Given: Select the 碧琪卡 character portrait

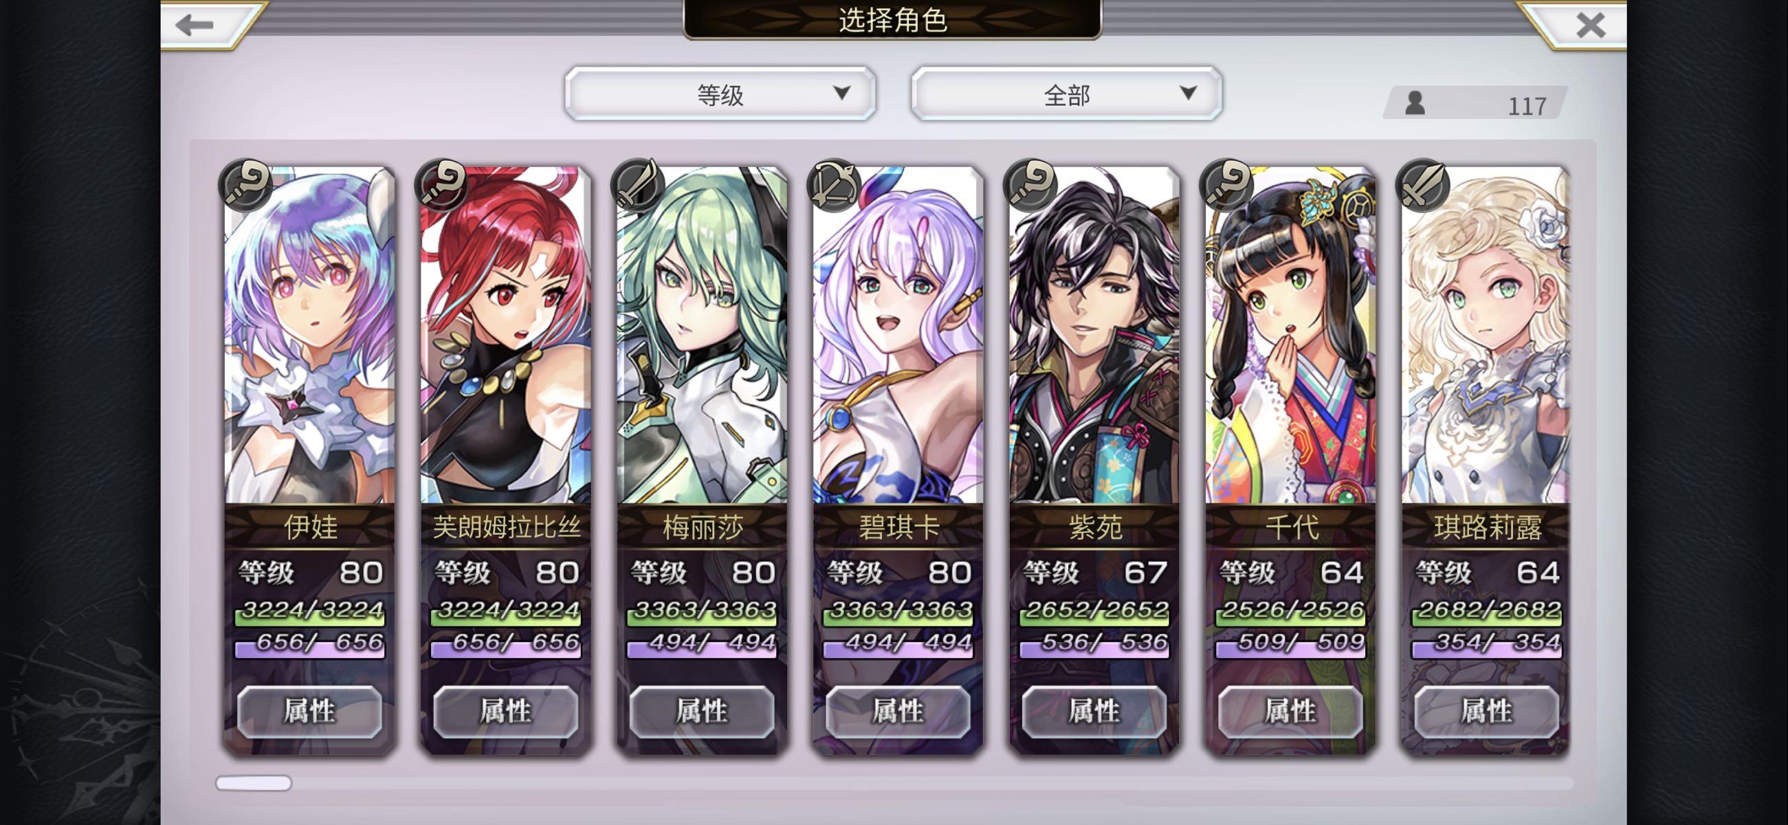Looking at the screenshot, I should click(898, 335).
